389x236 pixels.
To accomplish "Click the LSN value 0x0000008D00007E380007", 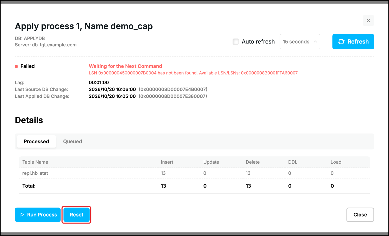I will tap(173, 96).
